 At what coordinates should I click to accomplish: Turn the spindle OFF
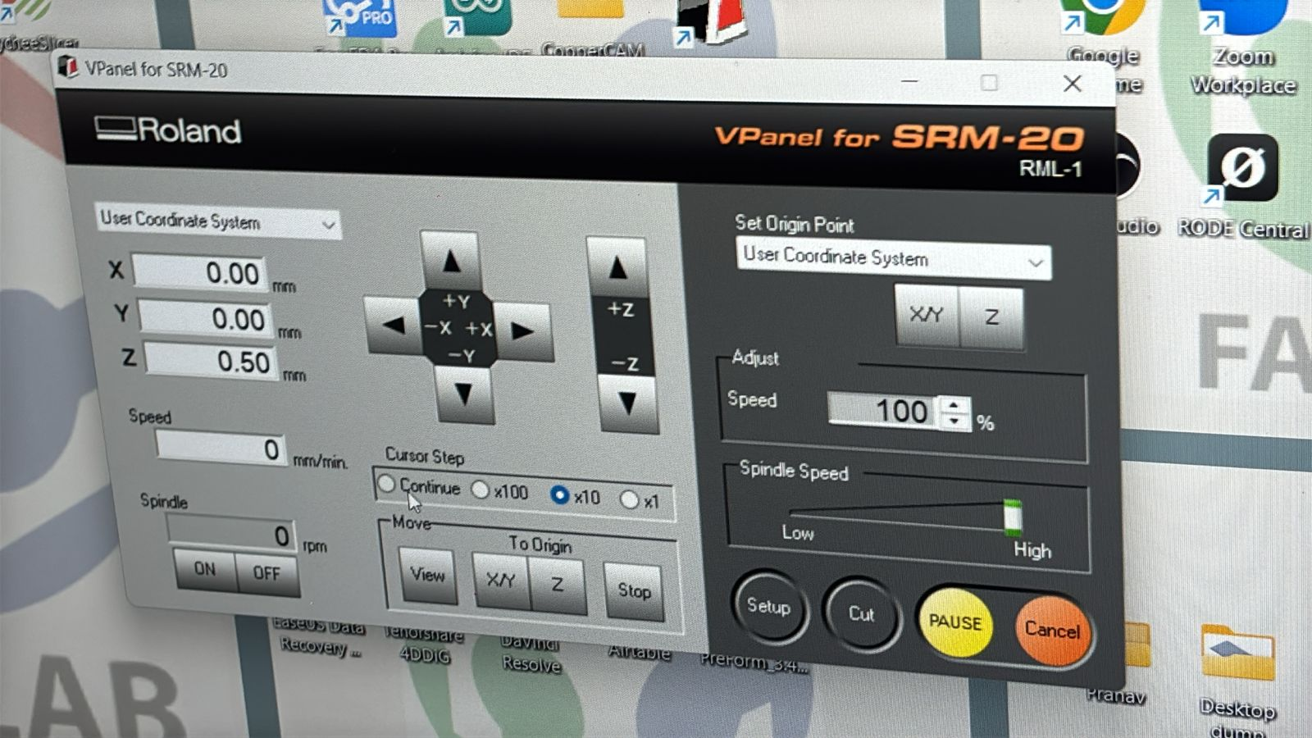266,573
